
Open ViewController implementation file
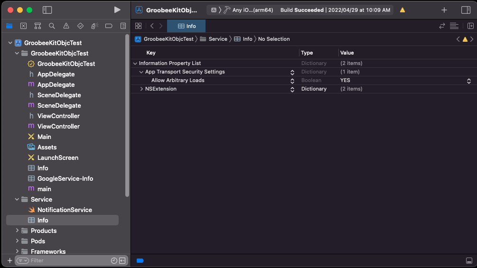click(x=58, y=126)
